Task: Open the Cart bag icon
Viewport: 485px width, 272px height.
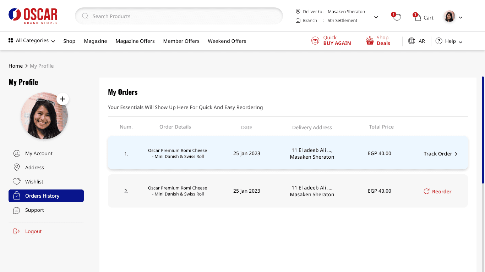Action: [418, 17]
